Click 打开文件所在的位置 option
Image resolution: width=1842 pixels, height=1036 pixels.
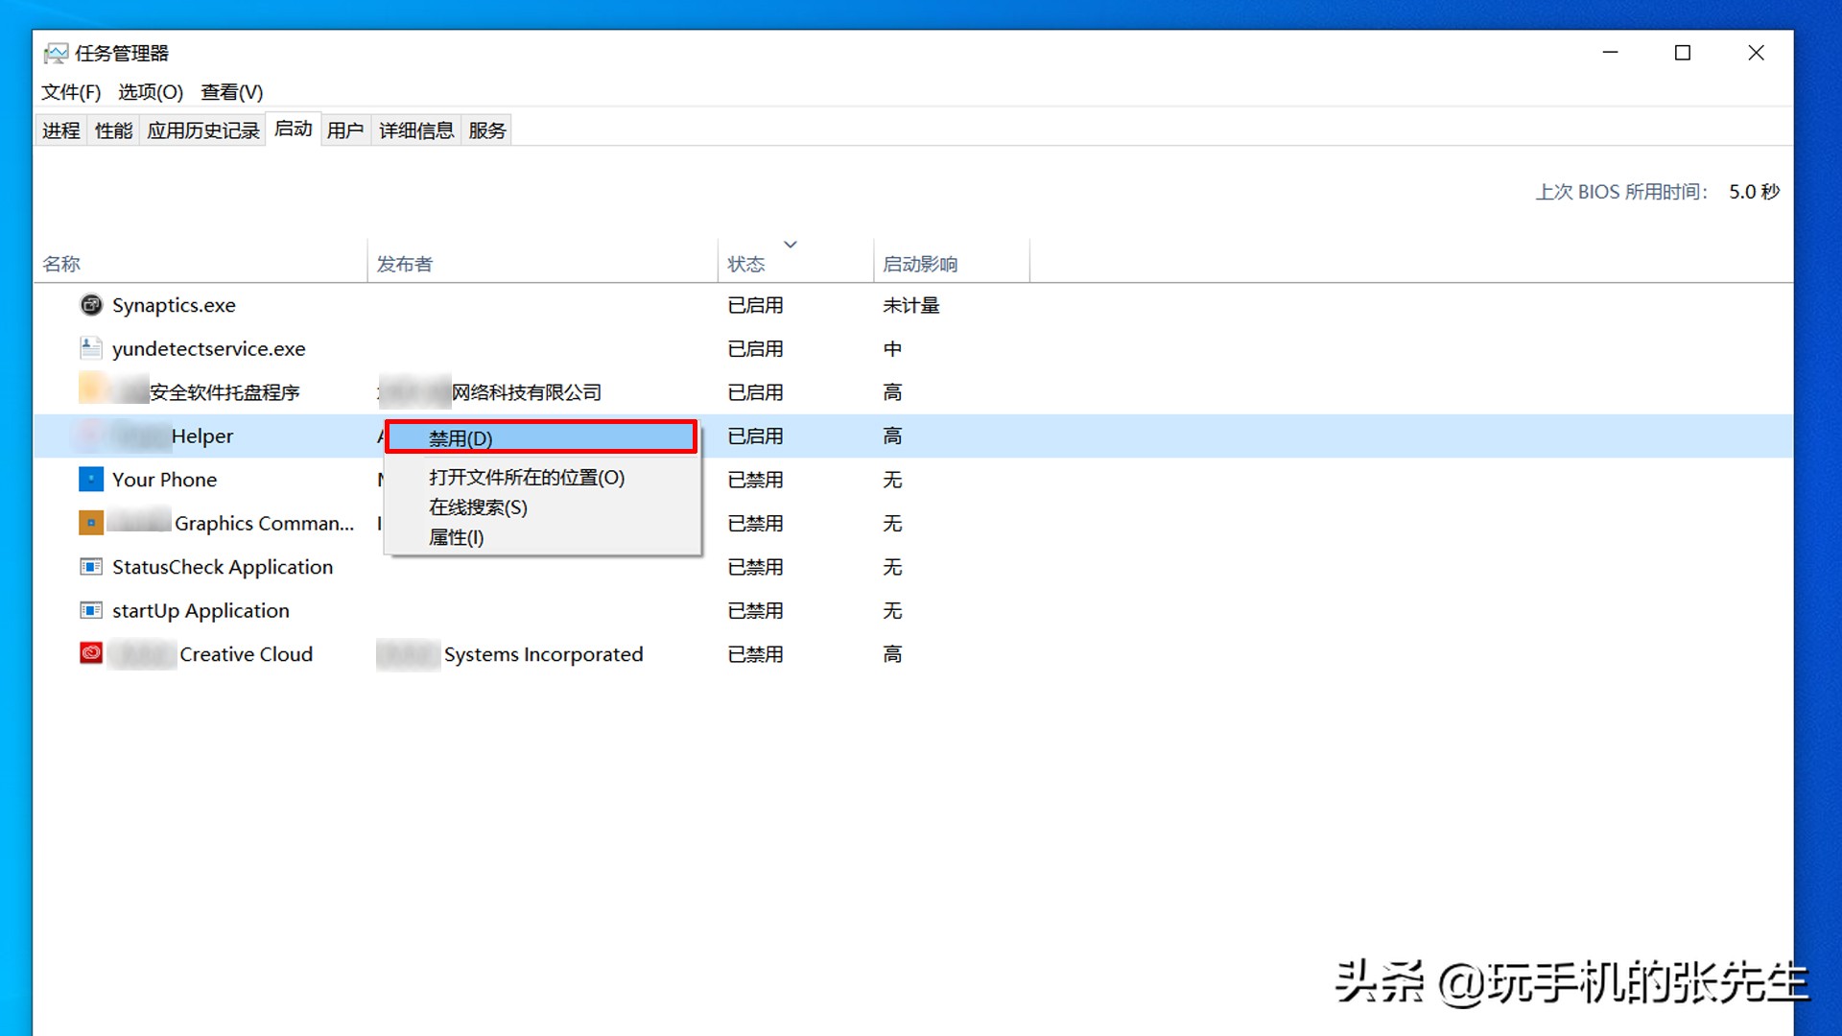point(527,477)
